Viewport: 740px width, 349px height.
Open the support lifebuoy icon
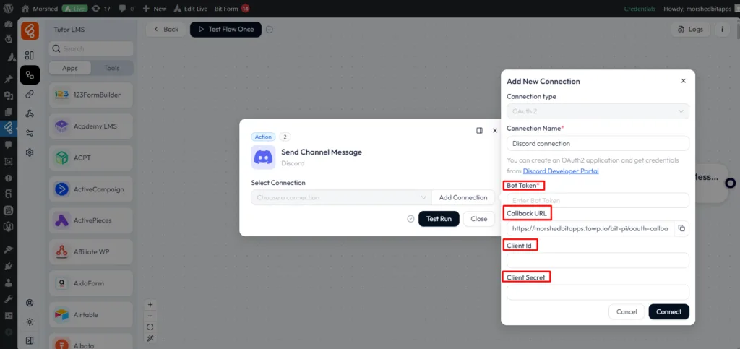[x=29, y=303]
